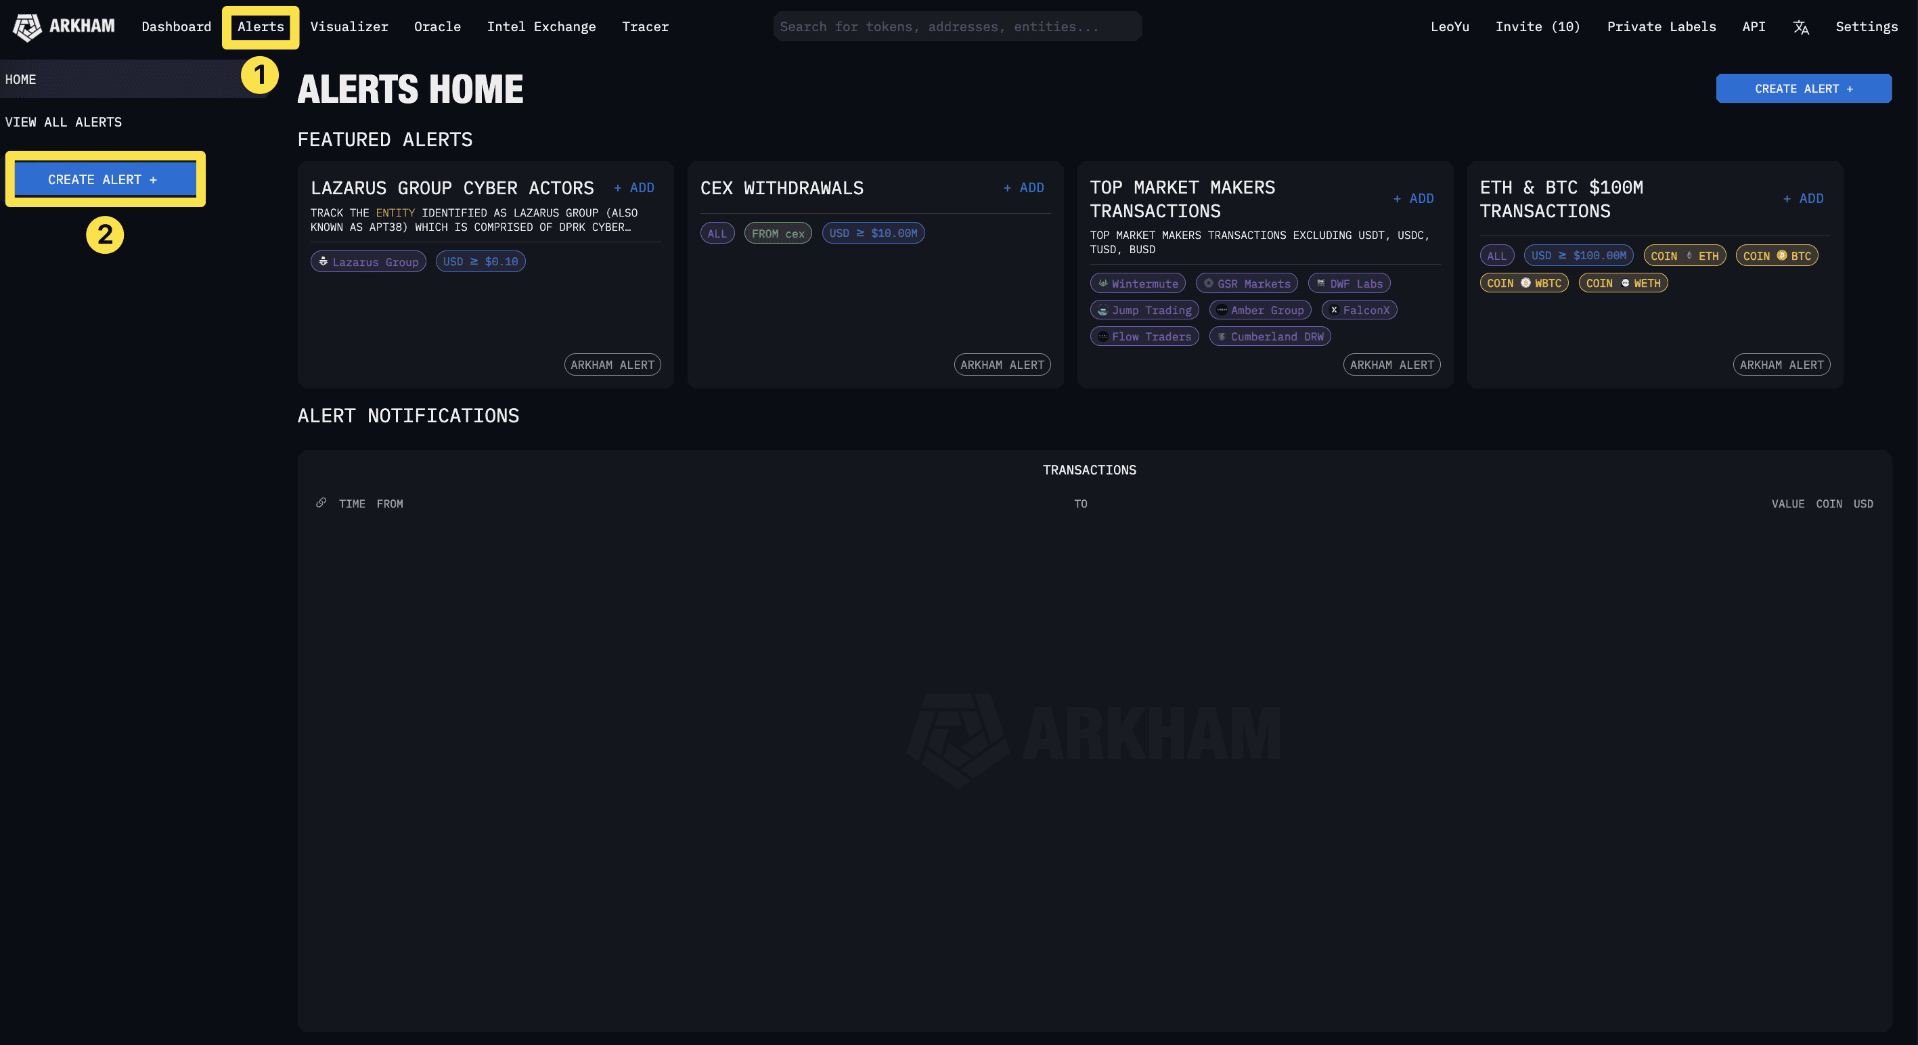Click the Arkham logo icon

(x=27, y=27)
